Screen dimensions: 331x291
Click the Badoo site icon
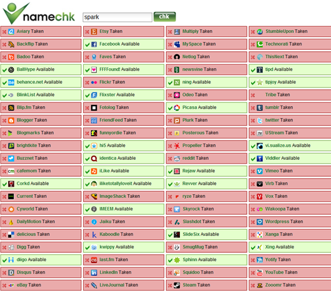click(11, 57)
